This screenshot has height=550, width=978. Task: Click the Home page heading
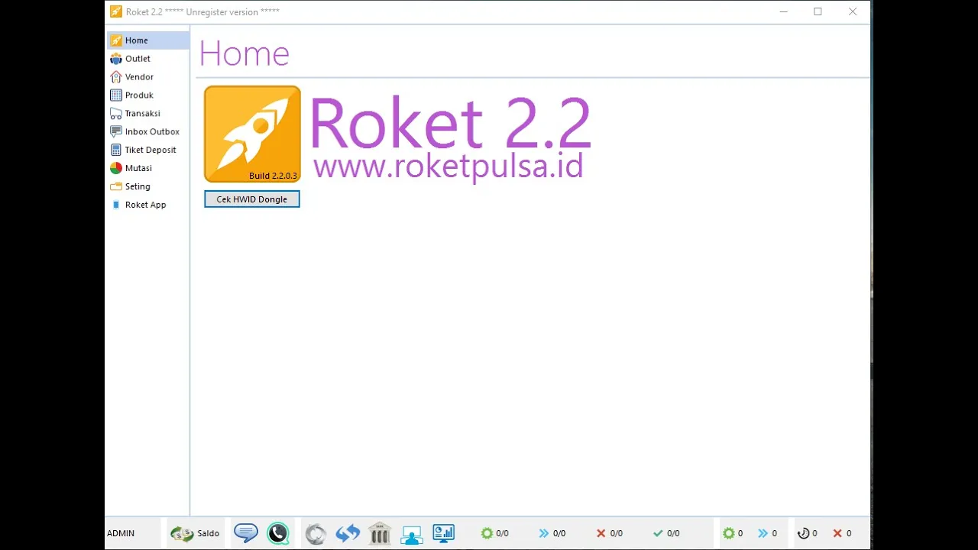coord(244,54)
